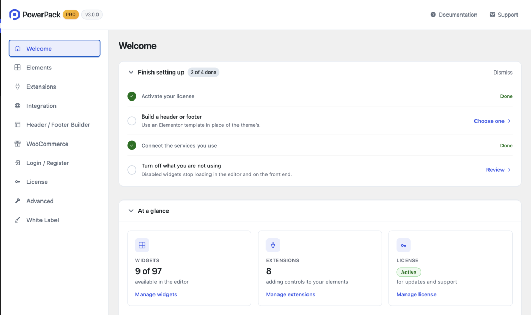Image resolution: width=531 pixels, height=315 pixels.
Task: Click the Finish setting up title
Action: [161, 73]
